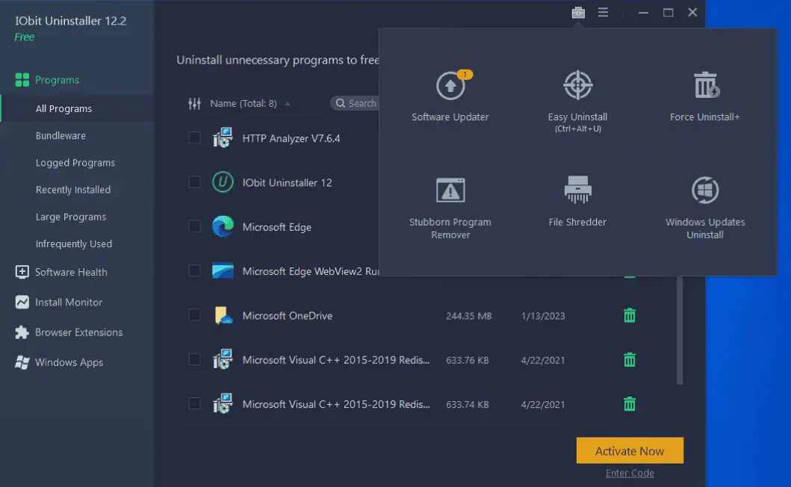Show Infrequently Used programs
Viewport: 791px width, 487px height.
point(74,243)
